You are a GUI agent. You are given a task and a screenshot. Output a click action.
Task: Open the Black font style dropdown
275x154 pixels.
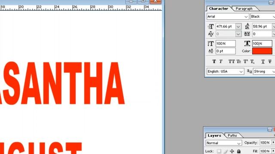tap(274, 17)
